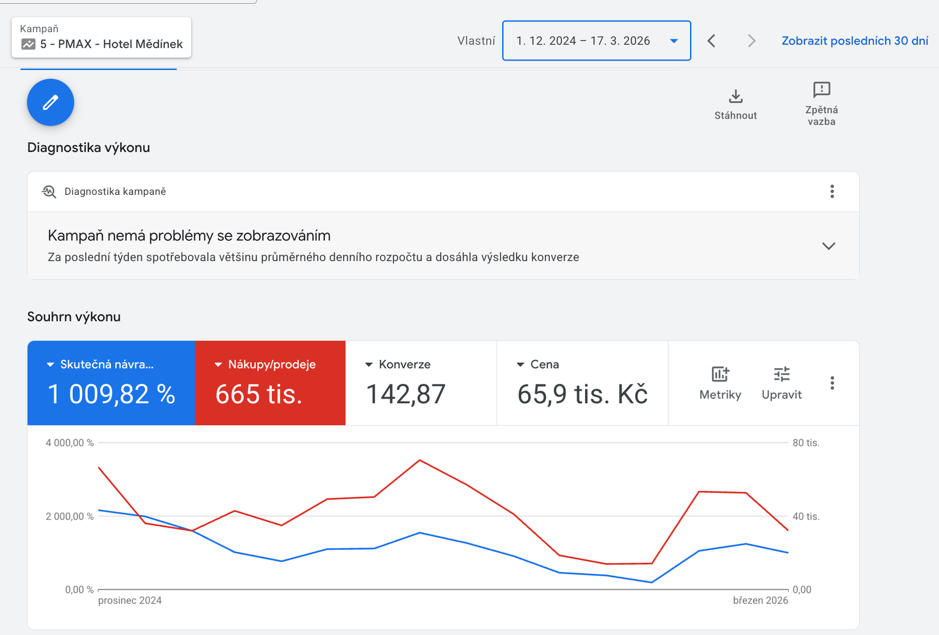Open Zpětná vazba feedback icon
Image resolution: width=939 pixels, height=635 pixels.
point(821,90)
